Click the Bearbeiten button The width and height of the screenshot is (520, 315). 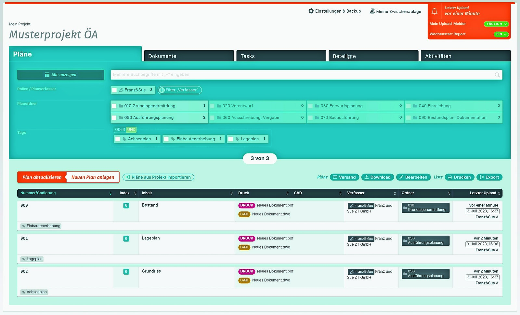(413, 177)
